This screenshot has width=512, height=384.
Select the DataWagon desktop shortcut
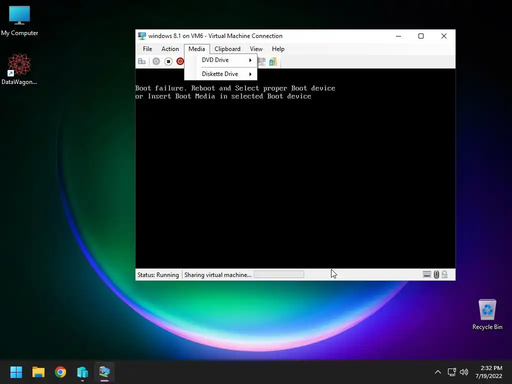coord(19,69)
